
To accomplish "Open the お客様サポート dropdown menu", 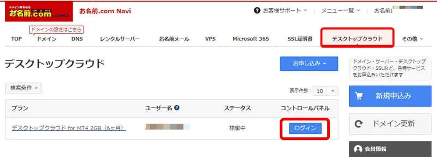I will [x=284, y=10].
